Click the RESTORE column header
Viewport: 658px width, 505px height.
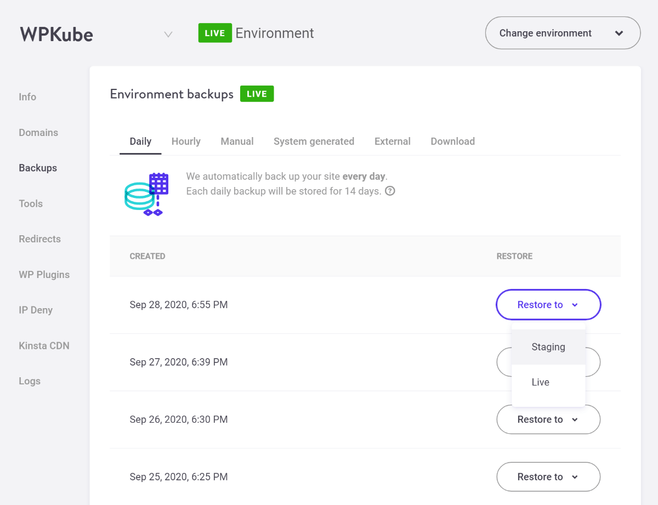(514, 256)
